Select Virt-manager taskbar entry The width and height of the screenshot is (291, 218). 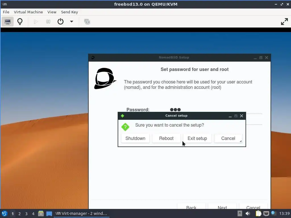[82, 213]
